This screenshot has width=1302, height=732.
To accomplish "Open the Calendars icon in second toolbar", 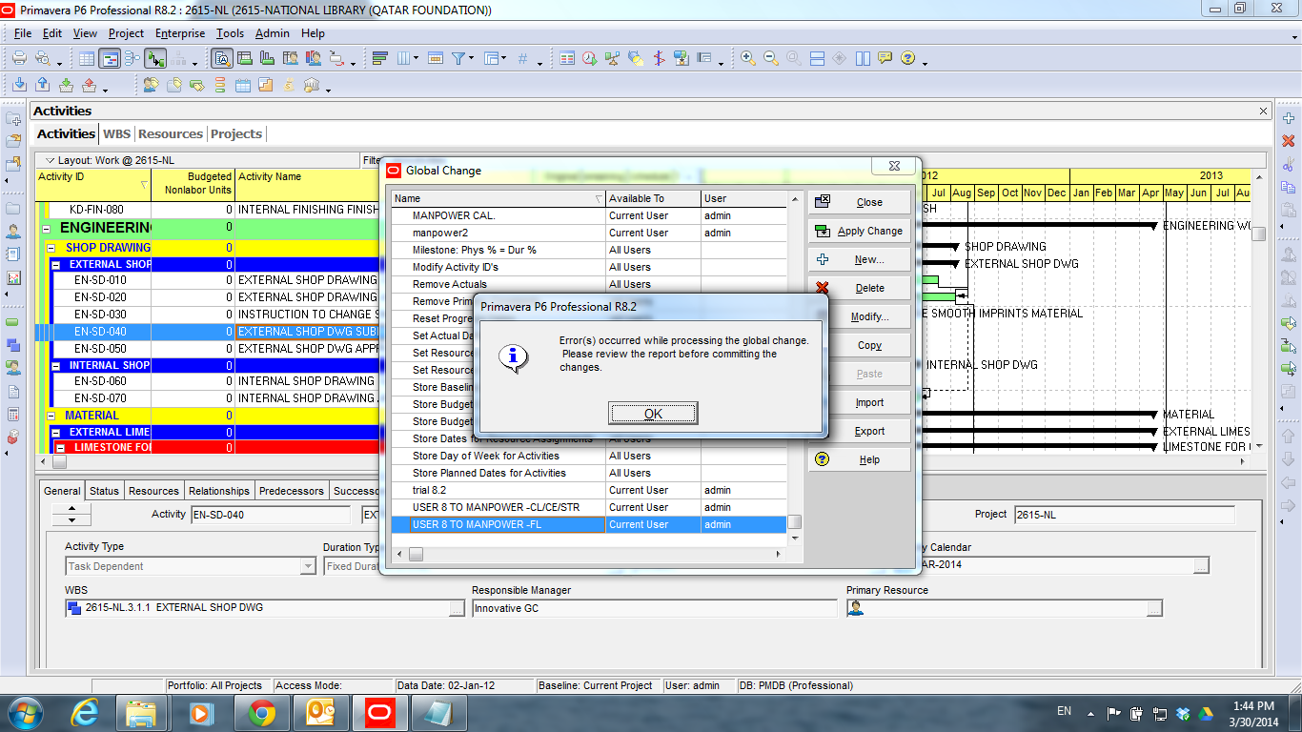I will 243,85.
